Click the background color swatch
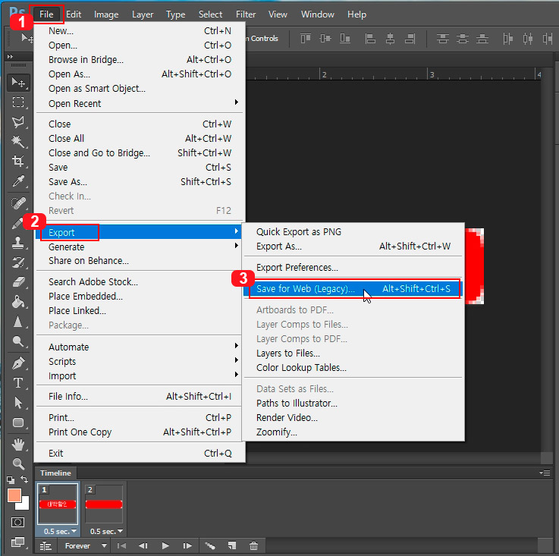559x556 pixels. [24, 504]
